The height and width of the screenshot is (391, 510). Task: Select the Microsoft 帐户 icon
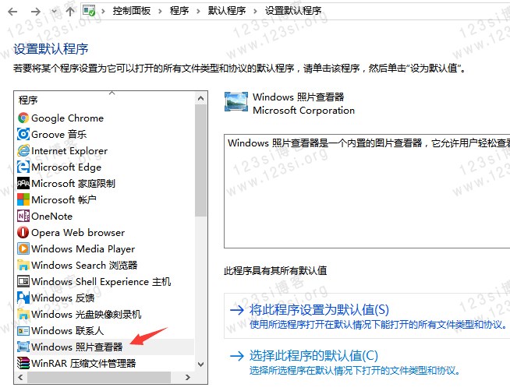tap(23, 199)
